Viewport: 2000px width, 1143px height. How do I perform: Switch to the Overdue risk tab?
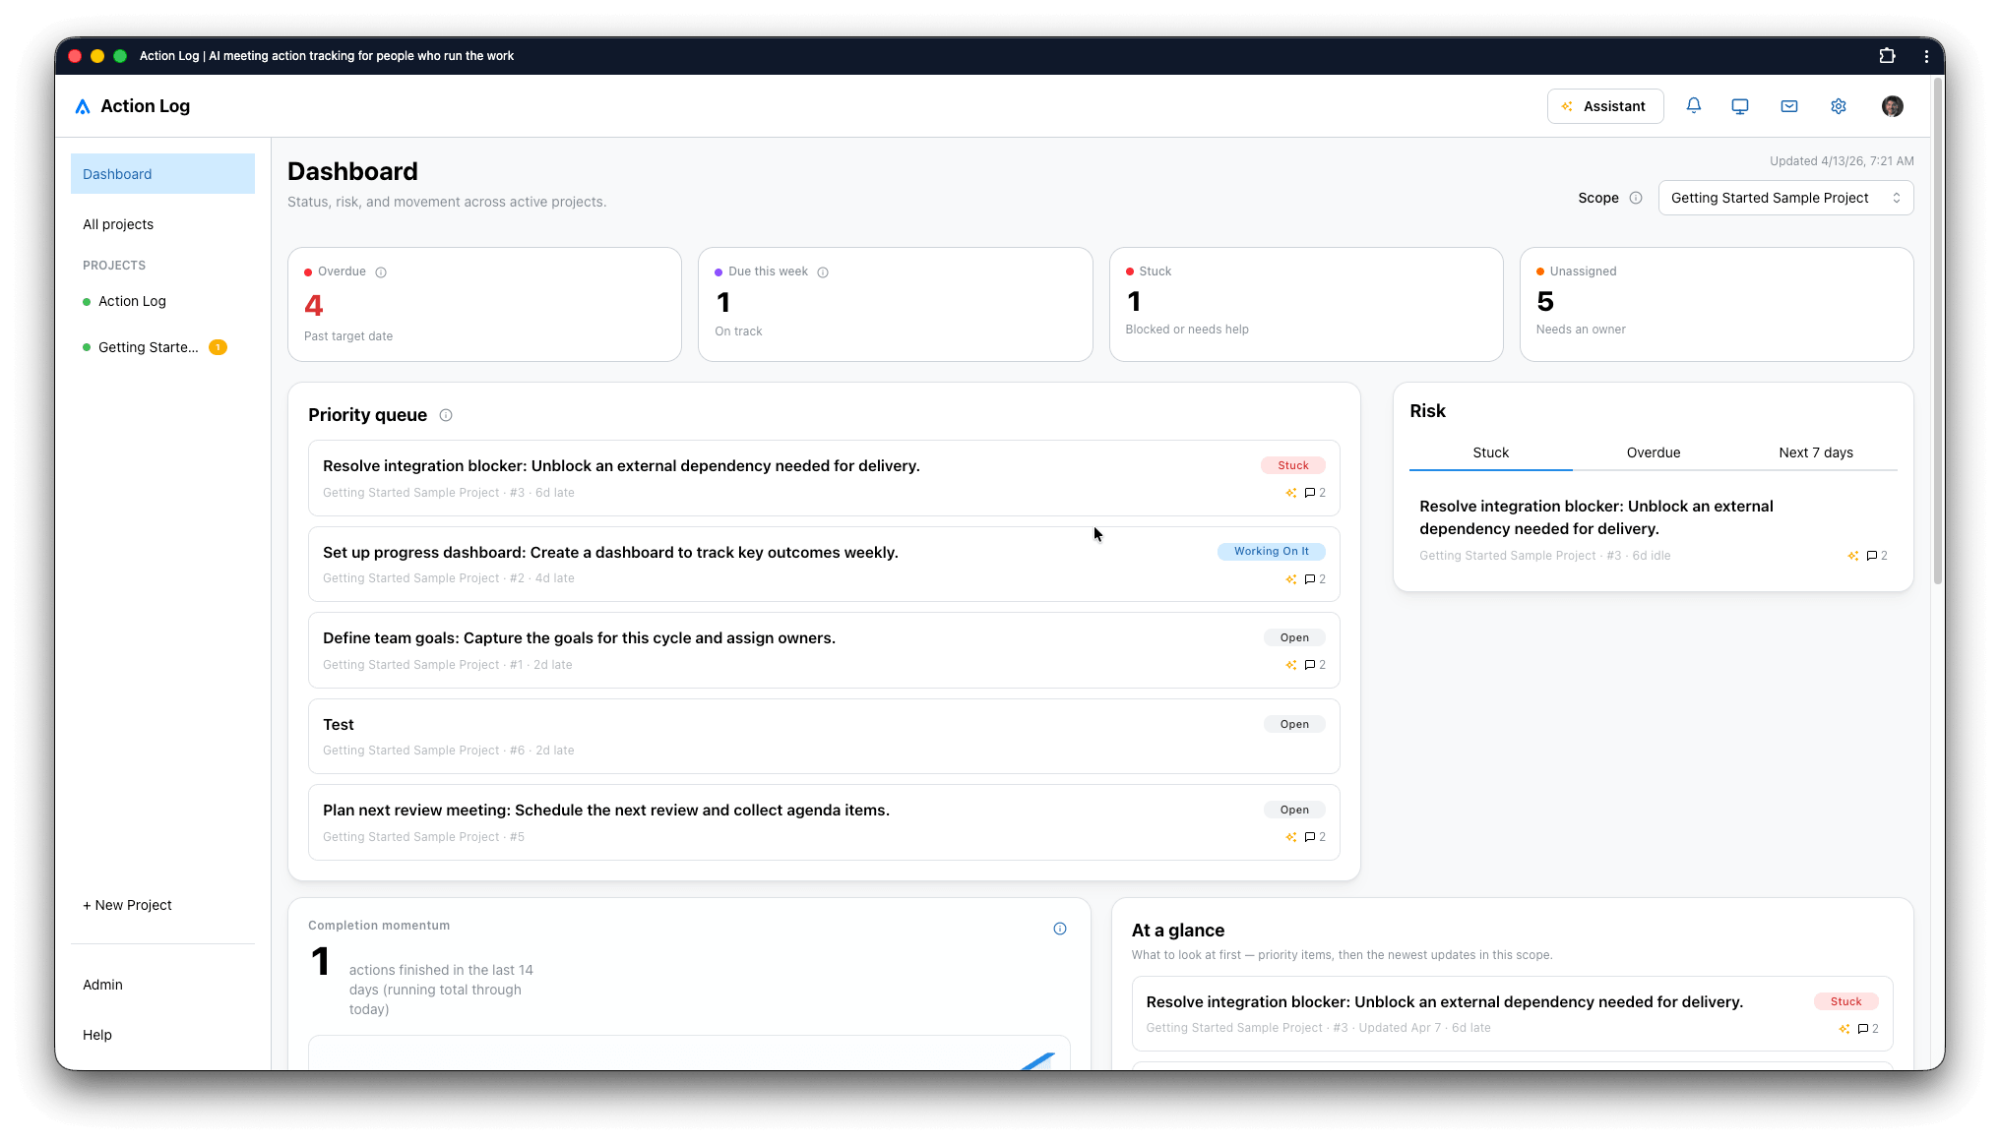[x=1653, y=452]
